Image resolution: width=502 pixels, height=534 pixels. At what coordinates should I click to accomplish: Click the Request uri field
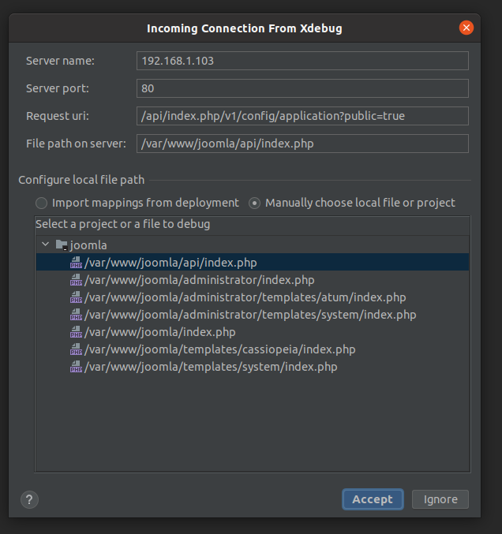302,116
